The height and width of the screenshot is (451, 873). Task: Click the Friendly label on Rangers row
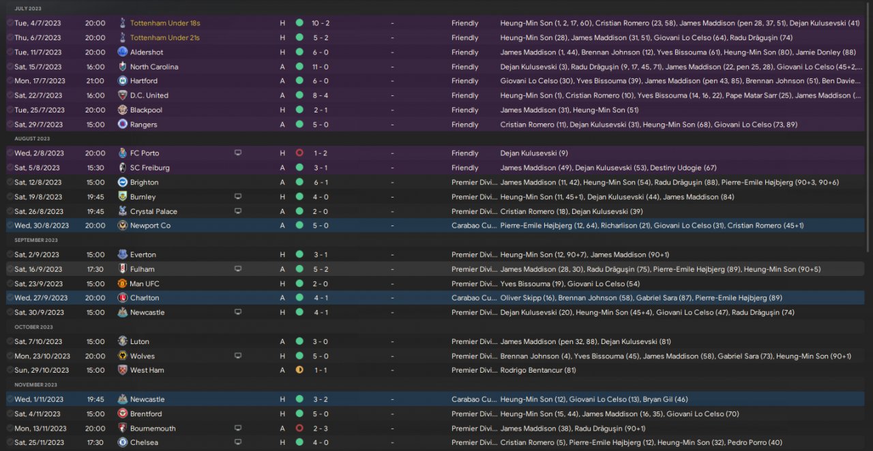[x=465, y=125]
